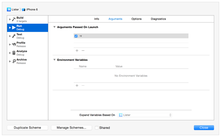Collapse Arguments Passed On Launch section
The image size is (221, 137).
(54, 27)
